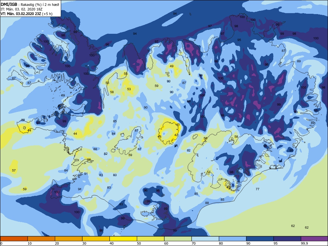328x246 pixels.
Task: Click the humidity value 93 on the map
Action: (121, 204)
